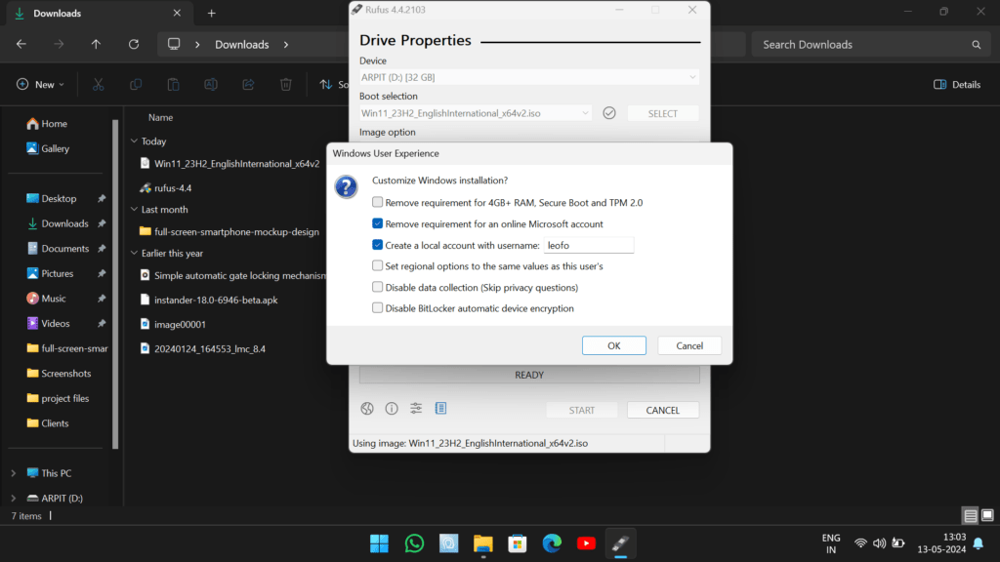
Task: Open Microsoft Edge from the taskbar
Action: [552, 543]
